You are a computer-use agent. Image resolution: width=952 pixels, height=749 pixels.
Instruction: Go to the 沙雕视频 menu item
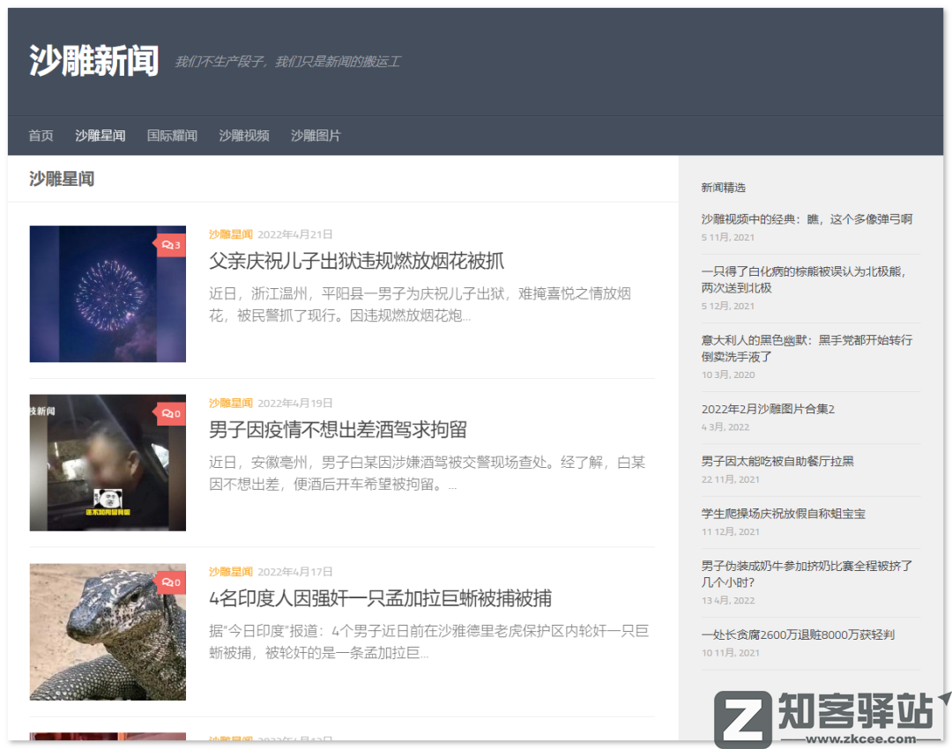pyautogui.click(x=244, y=136)
